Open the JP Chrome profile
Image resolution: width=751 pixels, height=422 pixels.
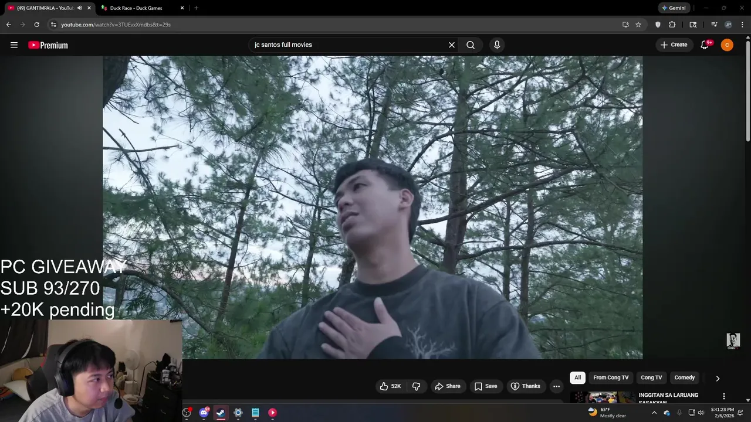(x=728, y=25)
